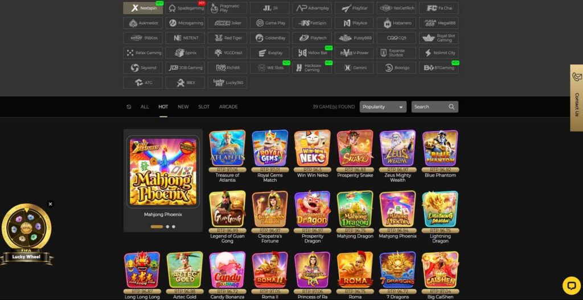The image size is (583, 300).
Task: Open Legend of Guan Gong game icon
Action: pos(227,209)
